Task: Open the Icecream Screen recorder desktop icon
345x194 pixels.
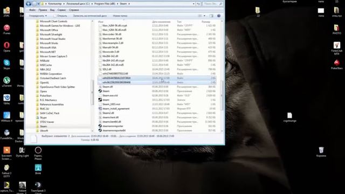Action: 6,153
